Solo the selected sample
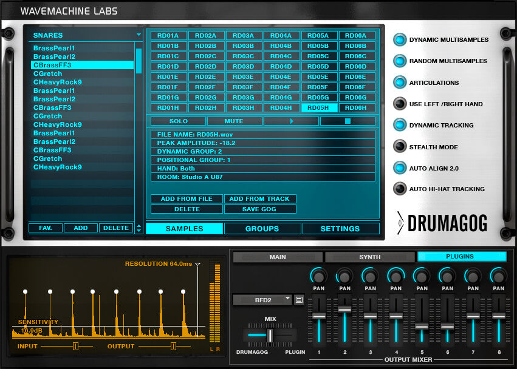This screenshot has width=517, height=369. (177, 121)
